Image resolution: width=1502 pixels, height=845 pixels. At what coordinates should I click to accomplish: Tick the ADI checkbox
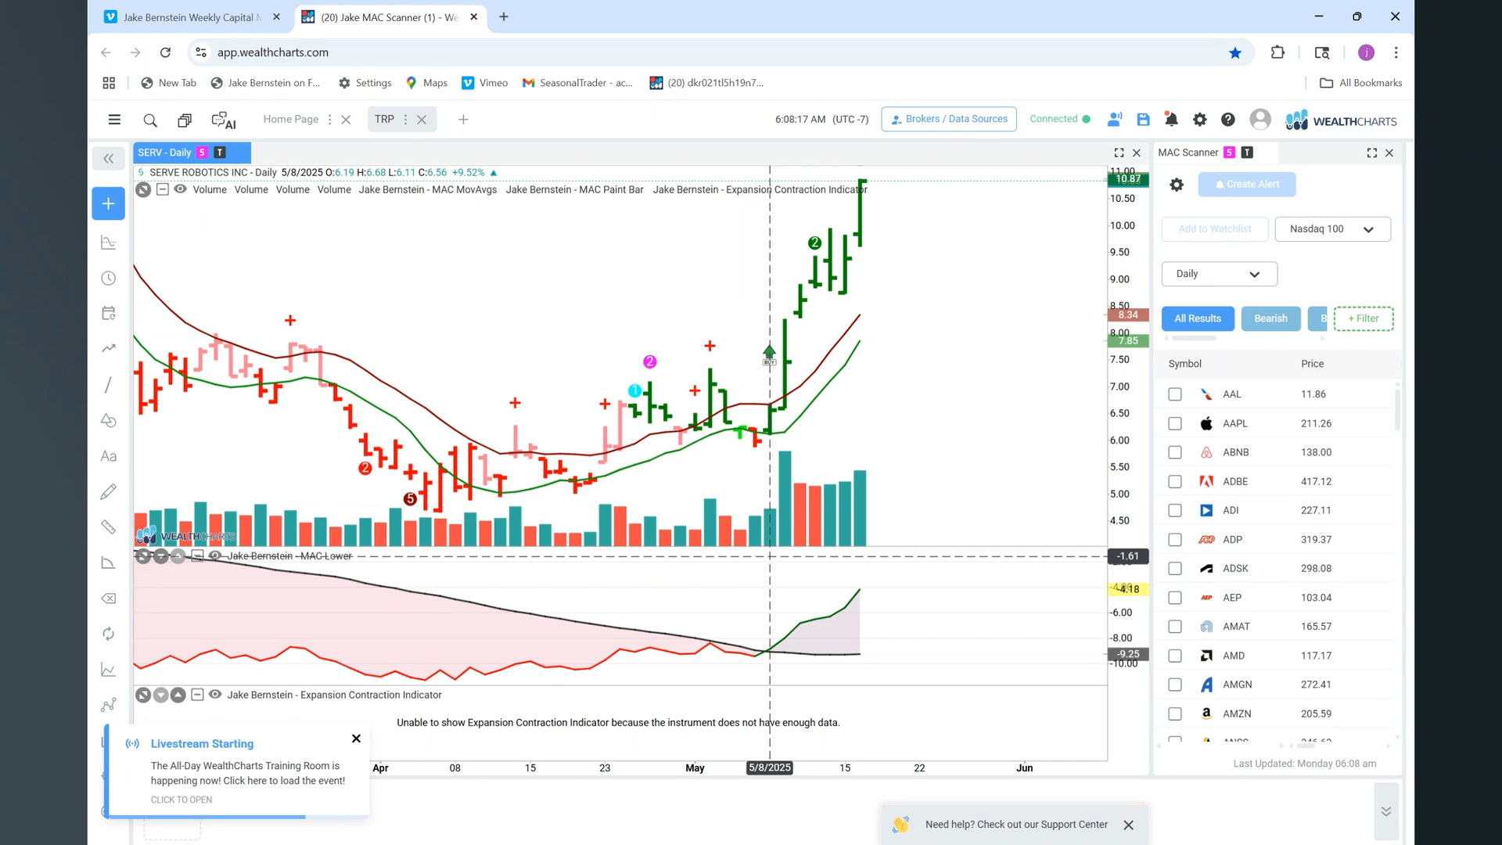[1175, 510]
